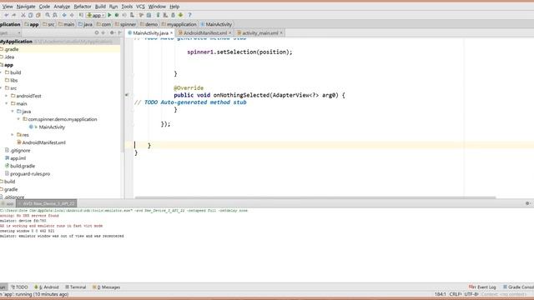Click the Replace magnifier icon
The height and width of the screenshot is (300, 534).
click(x=55, y=15)
